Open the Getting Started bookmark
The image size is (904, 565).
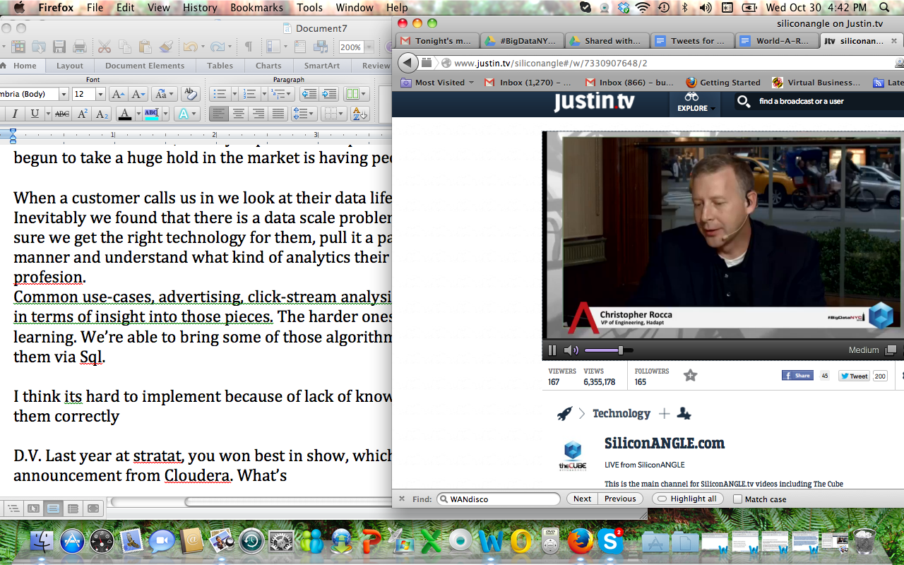[722, 83]
